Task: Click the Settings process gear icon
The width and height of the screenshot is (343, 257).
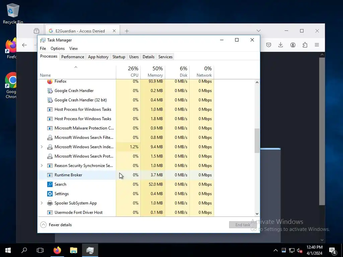Action: 50,194
